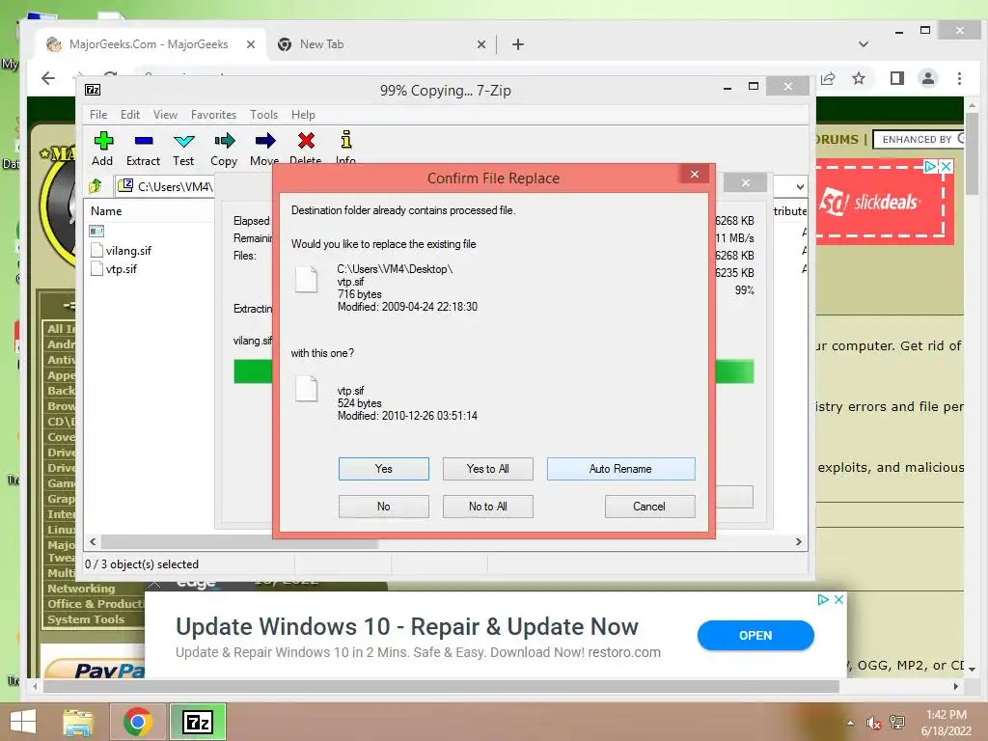Close the bottom banner ad X
988x741 pixels.
(838, 599)
